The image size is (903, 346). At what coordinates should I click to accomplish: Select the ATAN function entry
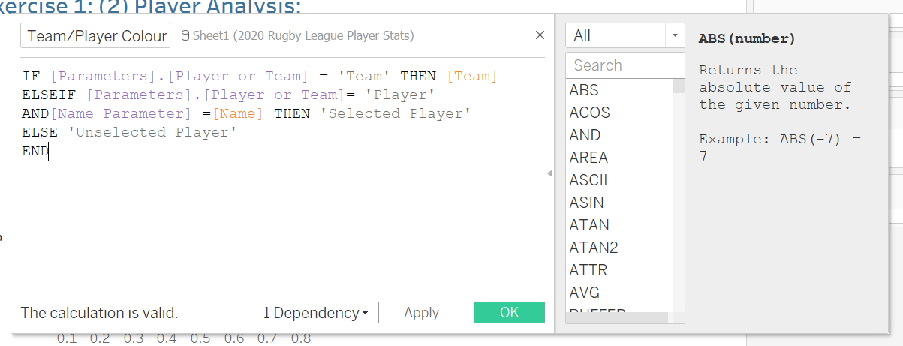coord(589,225)
